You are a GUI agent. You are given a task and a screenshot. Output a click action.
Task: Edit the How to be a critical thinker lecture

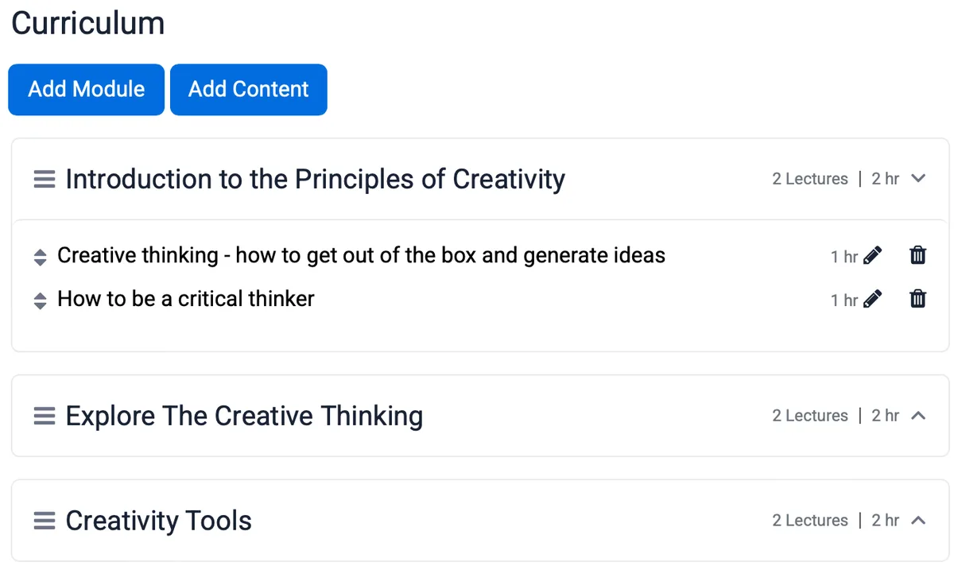tap(872, 299)
